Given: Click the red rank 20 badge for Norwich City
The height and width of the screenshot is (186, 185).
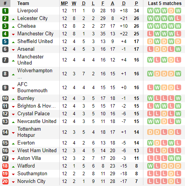Looking at the screenshot, I should 5,181.
